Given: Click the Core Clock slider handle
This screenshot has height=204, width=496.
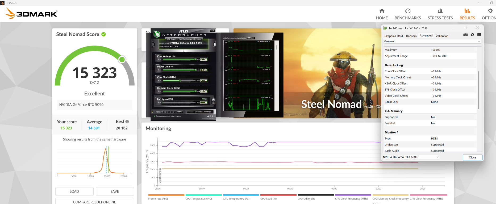Looking at the screenshot, I should click(180, 81).
